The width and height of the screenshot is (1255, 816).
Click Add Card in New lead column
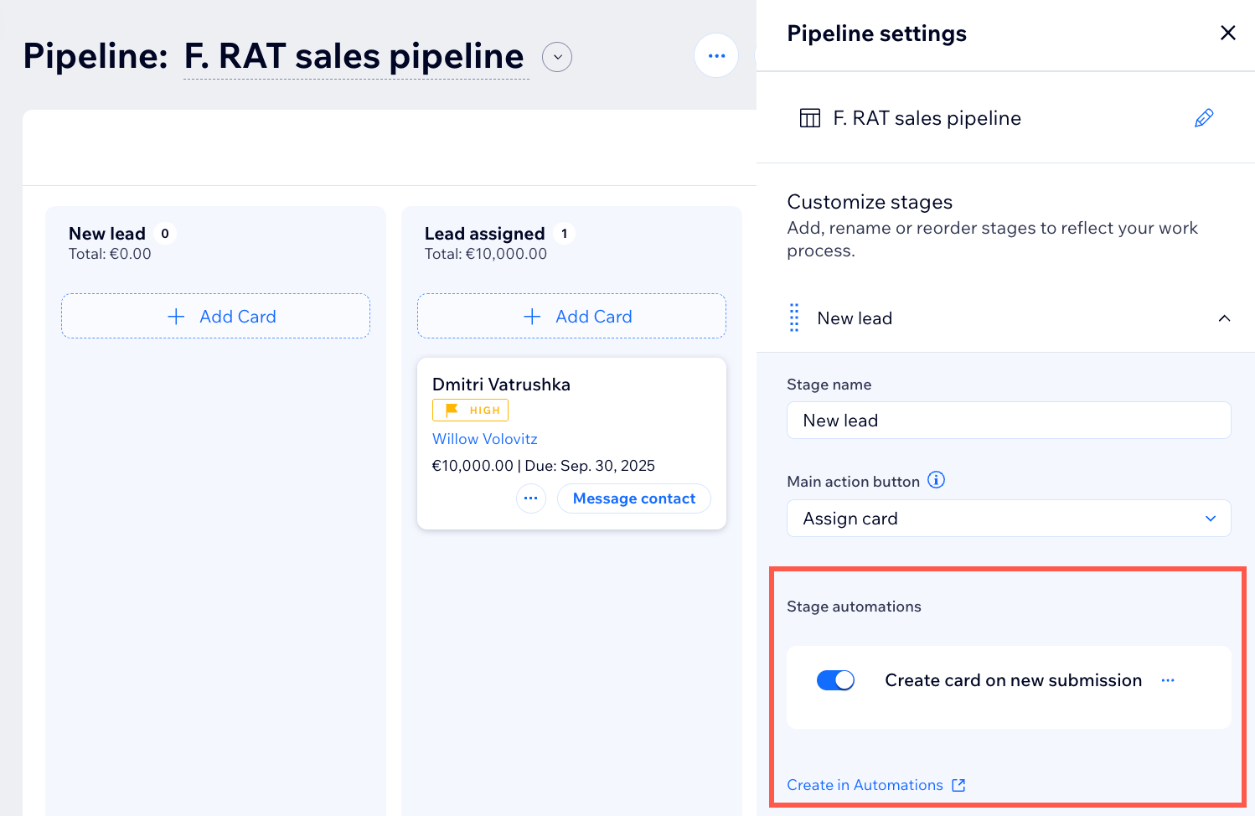(x=215, y=317)
